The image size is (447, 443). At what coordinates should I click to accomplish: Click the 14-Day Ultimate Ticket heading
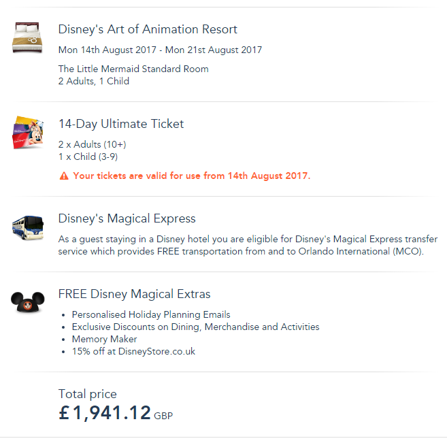tap(121, 124)
